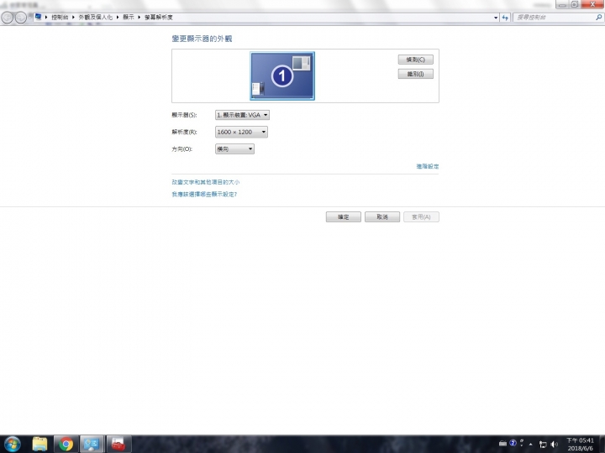The width and height of the screenshot is (605, 453).
Task: Open 改變文字和其他項目的大小 link
Action: coord(206,182)
